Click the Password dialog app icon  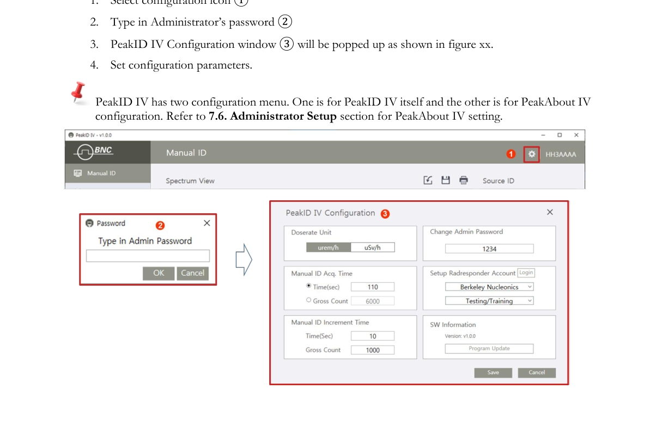click(89, 223)
